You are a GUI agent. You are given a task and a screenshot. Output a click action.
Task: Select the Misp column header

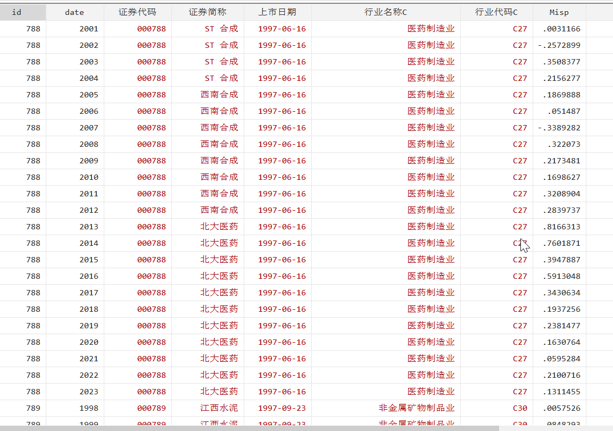(x=559, y=12)
